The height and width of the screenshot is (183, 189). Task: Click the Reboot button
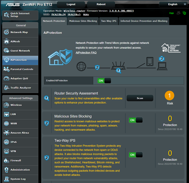click(101, 4)
